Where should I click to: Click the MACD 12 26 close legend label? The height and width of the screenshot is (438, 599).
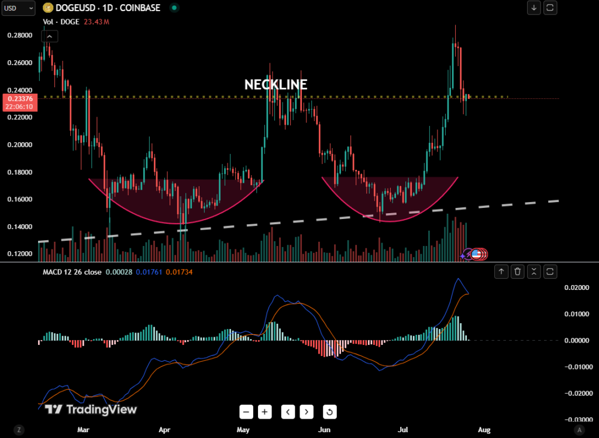click(x=72, y=272)
